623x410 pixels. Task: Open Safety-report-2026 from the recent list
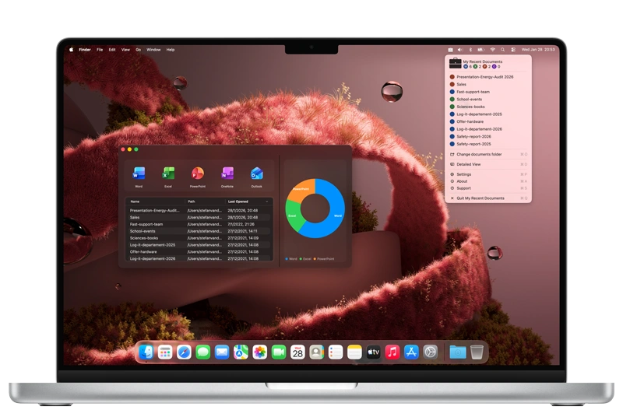[x=473, y=137]
